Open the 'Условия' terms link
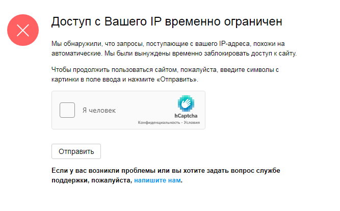Image resolution: width=340 pixels, height=211 pixels. tap(192, 122)
